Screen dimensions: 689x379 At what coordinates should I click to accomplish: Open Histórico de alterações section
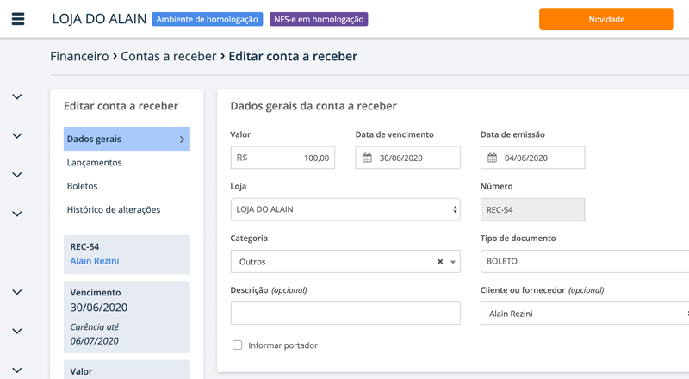coord(113,209)
